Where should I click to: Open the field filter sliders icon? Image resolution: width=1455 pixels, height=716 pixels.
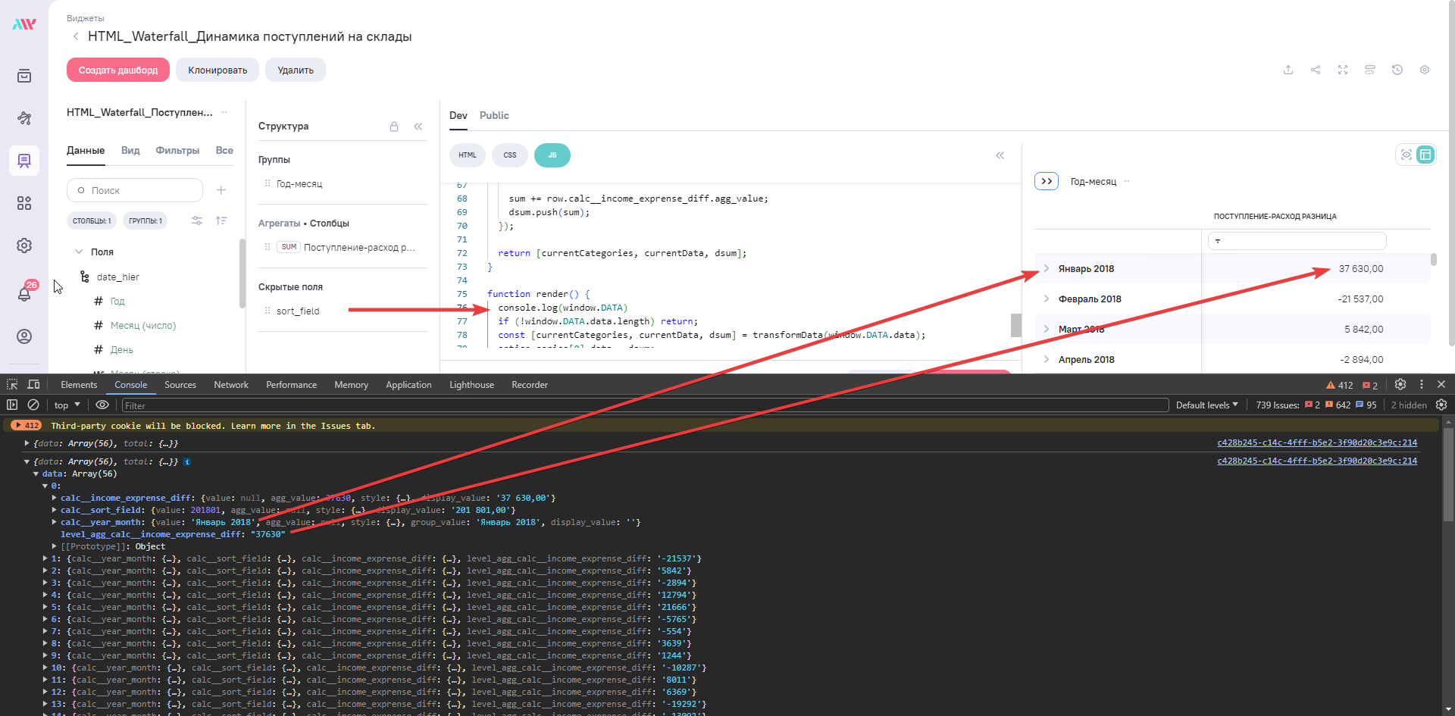click(197, 220)
